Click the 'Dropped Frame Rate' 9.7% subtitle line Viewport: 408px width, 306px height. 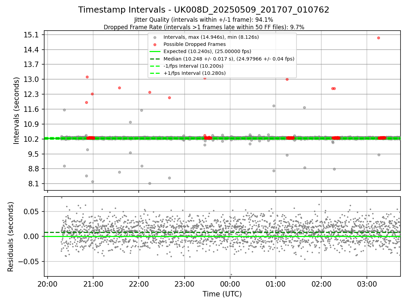(x=204, y=27)
